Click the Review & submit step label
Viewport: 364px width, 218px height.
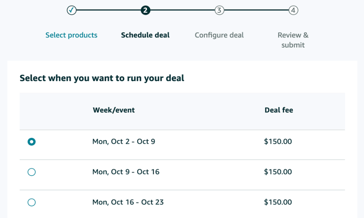tap(293, 40)
